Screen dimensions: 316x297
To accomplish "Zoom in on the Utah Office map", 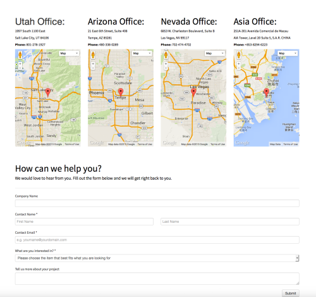I will tap(20, 63).
